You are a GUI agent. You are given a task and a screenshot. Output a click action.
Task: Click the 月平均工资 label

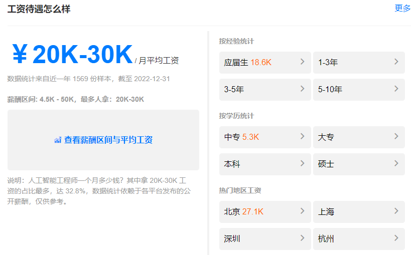(159, 61)
